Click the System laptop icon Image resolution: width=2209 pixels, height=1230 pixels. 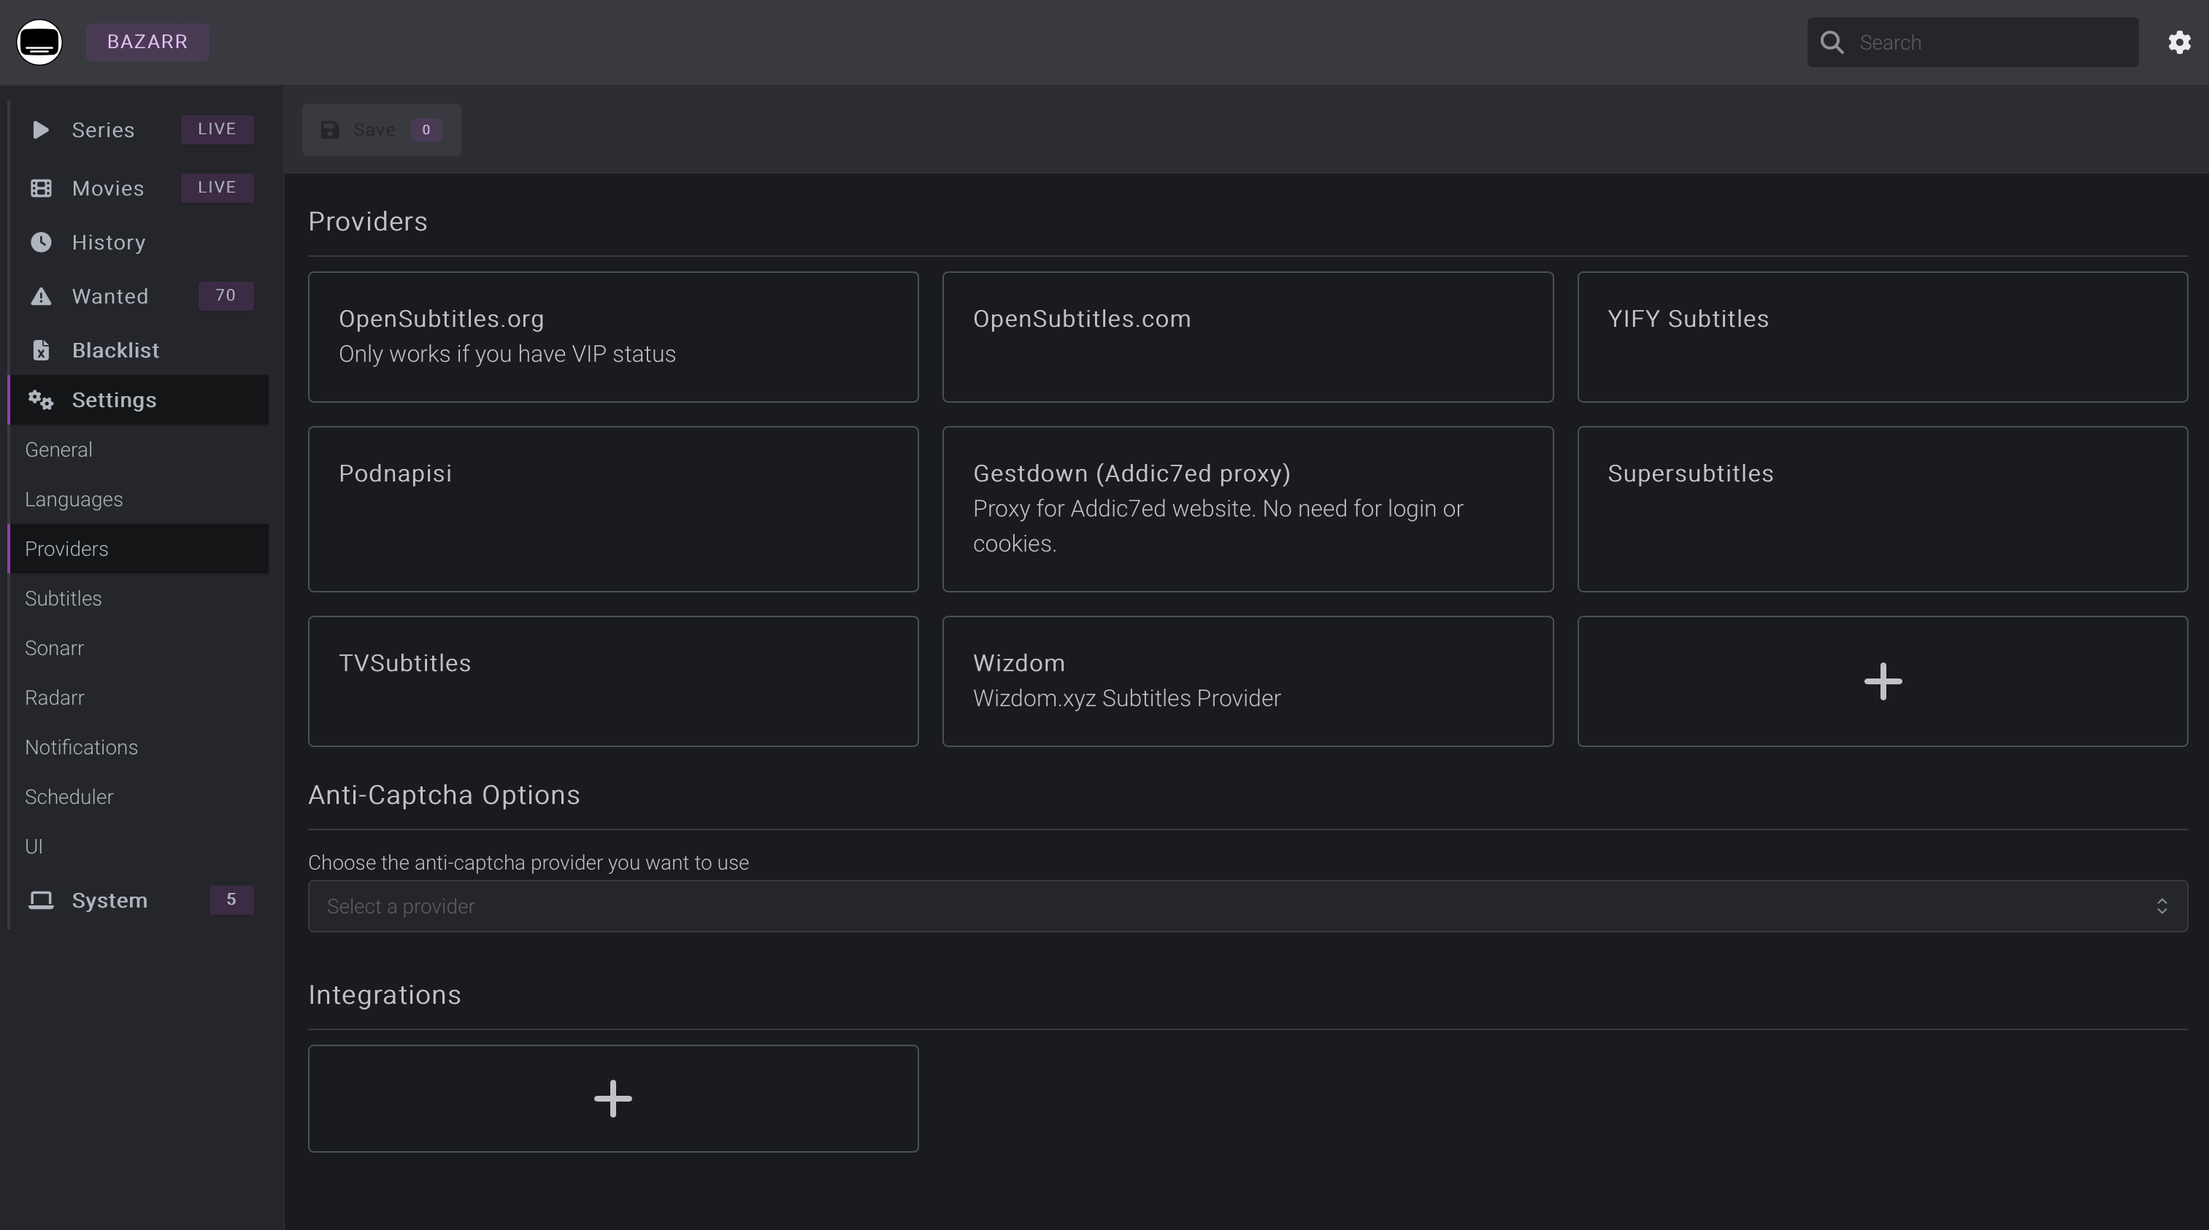pos(40,900)
